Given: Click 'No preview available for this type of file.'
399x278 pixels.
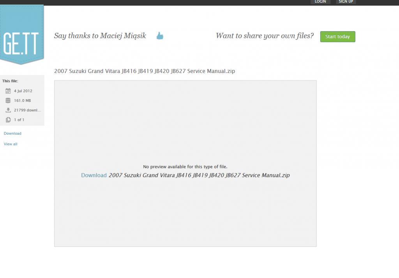Looking at the screenshot, I should 185,167.
